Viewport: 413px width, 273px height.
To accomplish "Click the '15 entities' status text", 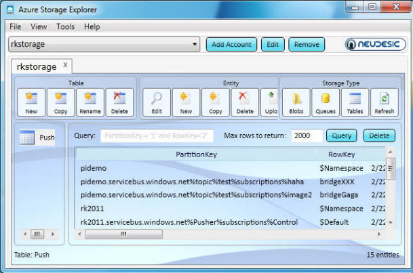I will [382, 255].
